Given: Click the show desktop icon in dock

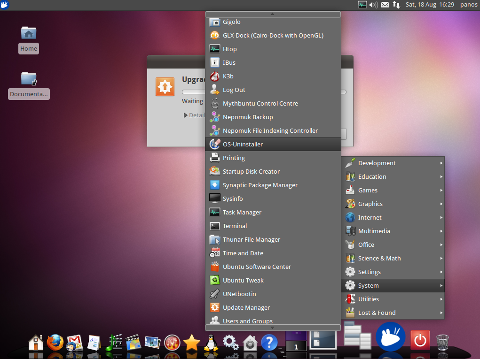Looking at the screenshot, I should tap(323, 340).
